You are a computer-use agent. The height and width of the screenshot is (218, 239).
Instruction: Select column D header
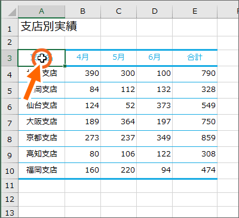[x=155, y=11]
